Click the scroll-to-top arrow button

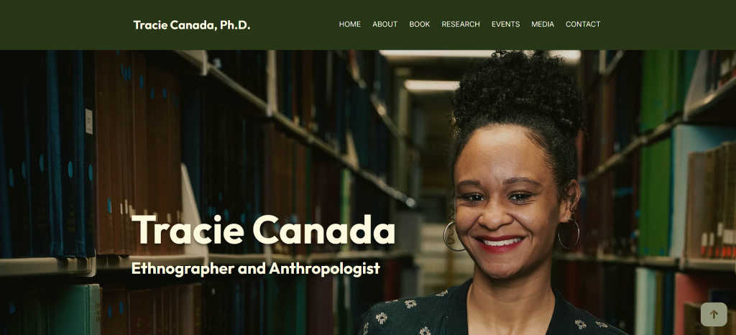click(x=714, y=314)
